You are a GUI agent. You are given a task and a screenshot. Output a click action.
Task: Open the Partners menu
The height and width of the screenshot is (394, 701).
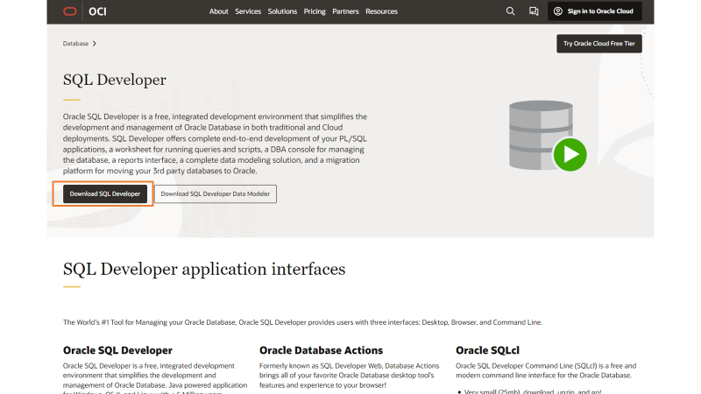(x=345, y=11)
